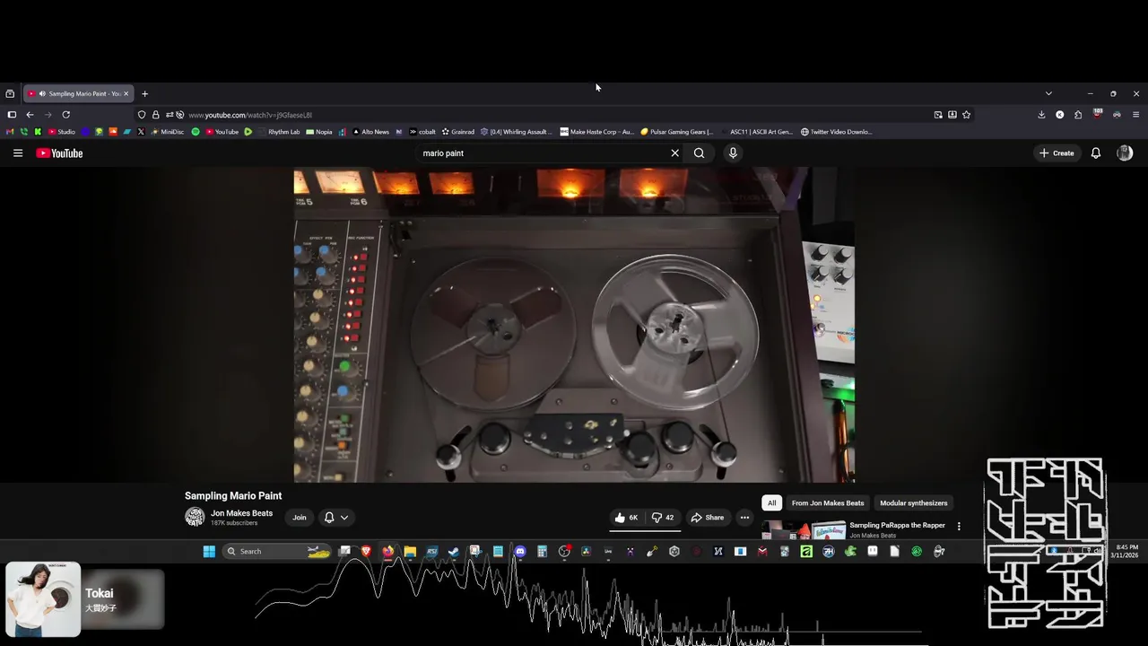Open the Windows Start menu
Viewport: 1148px width, 646px height.
click(209, 552)
